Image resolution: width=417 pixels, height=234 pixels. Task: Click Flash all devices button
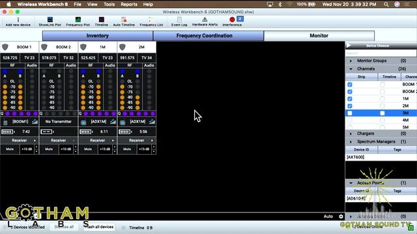click(99, 227)
